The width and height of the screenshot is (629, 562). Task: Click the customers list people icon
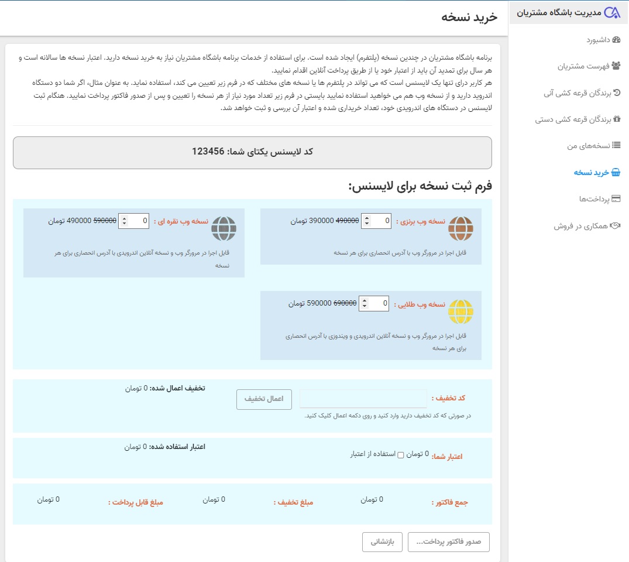pyautogui.click(x=616, y=66)
